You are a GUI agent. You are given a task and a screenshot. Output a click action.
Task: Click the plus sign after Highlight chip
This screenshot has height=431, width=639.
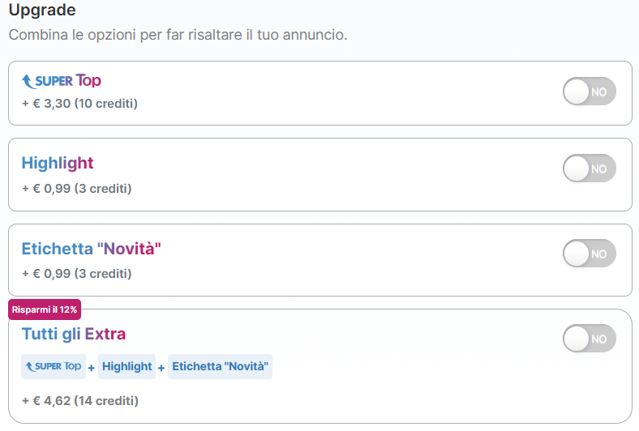tap(161, 368)
